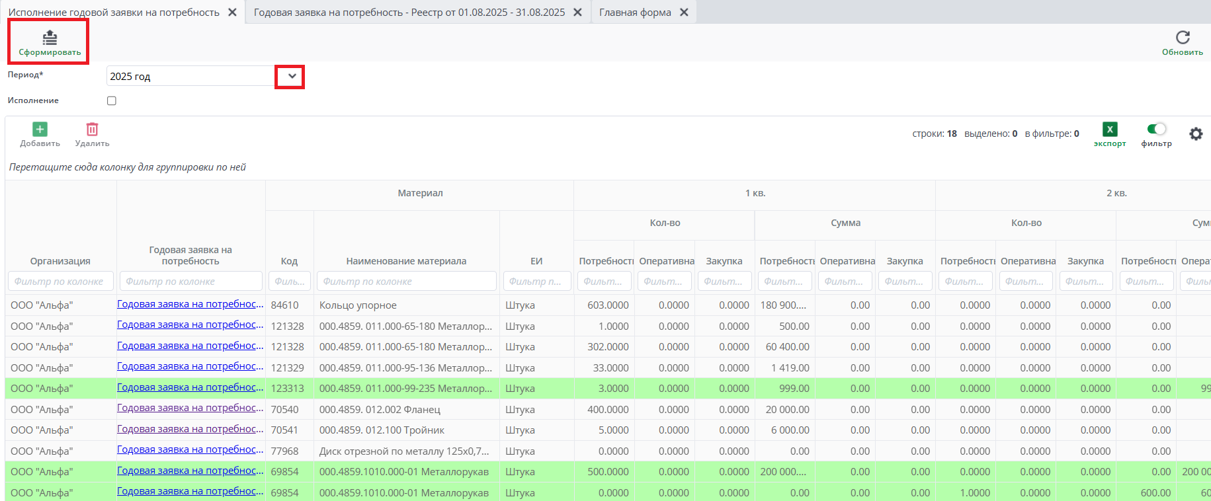Switch to Главная форма tab

pos(634,13)
